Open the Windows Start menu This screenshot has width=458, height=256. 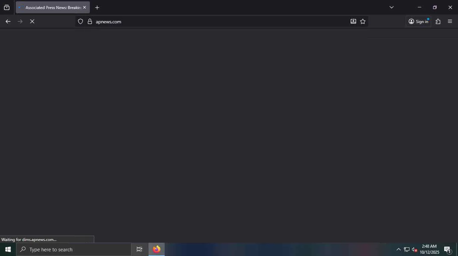(x=8, y=249)
